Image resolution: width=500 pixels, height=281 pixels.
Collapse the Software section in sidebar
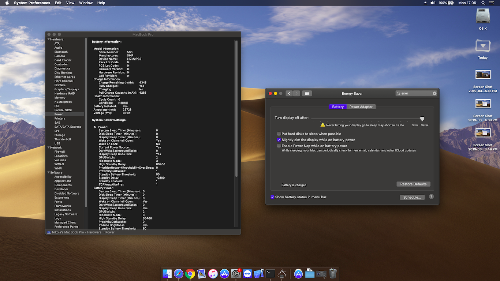[48, 173]
